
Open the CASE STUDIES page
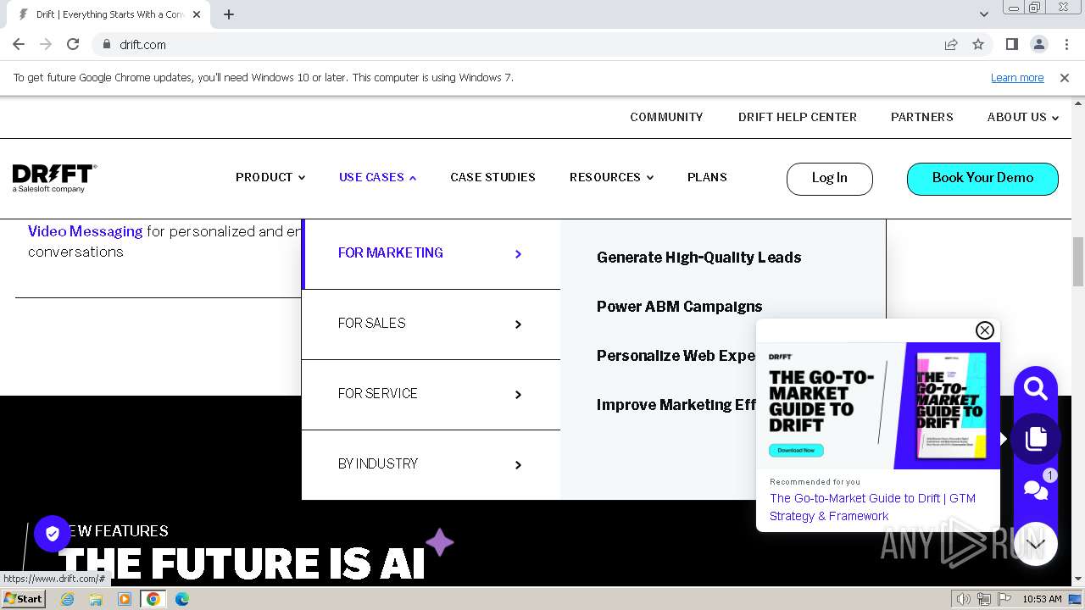tap(492, 177)
